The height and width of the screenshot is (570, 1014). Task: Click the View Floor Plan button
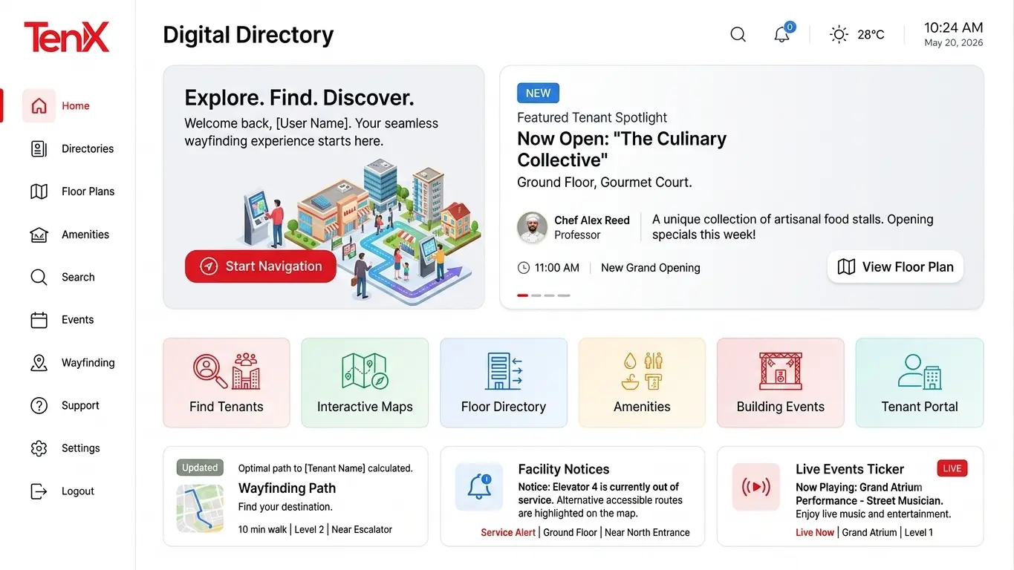click(895, 267)
